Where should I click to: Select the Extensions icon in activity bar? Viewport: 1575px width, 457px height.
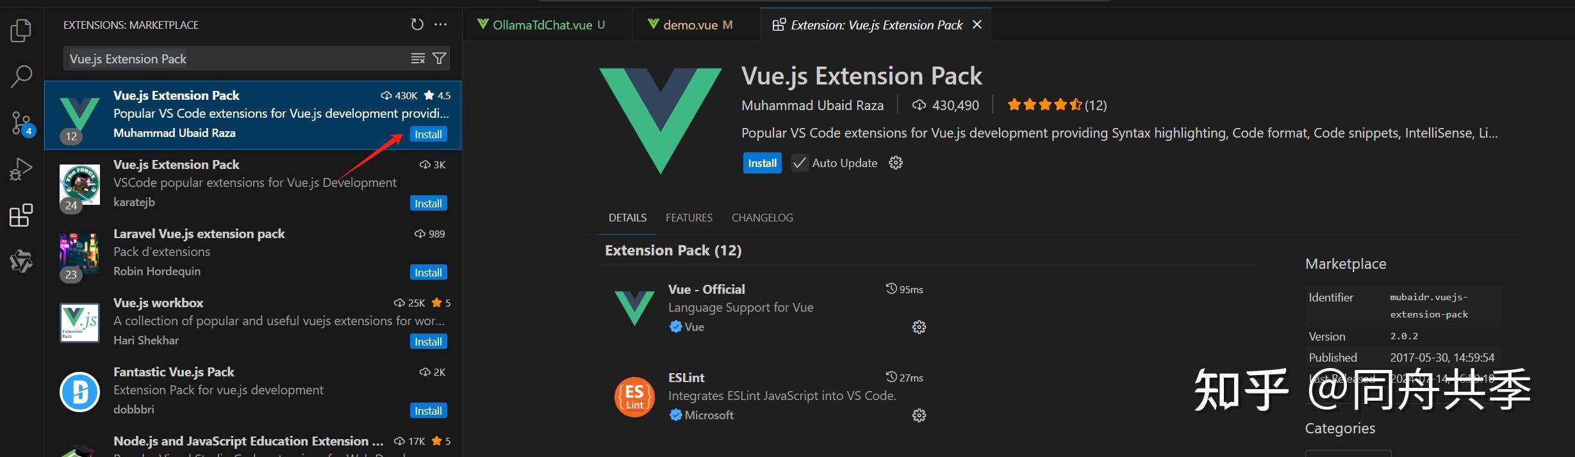21,216
